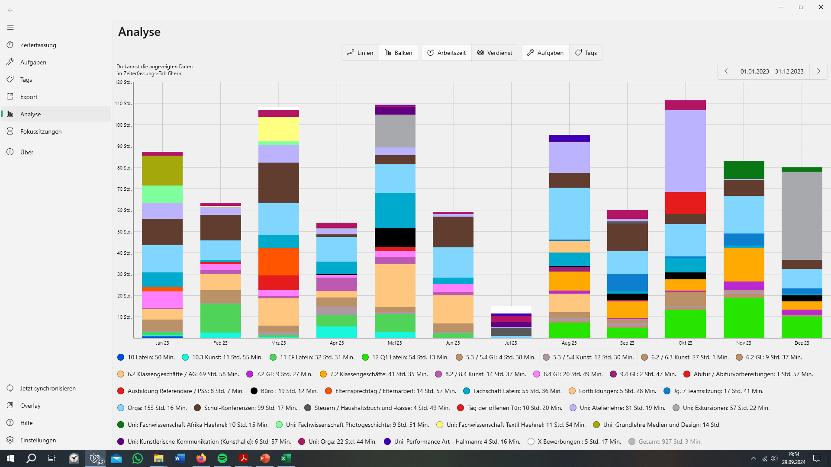
Task: Click the Fokussitzungen hourglass icon
Action: 10,131
